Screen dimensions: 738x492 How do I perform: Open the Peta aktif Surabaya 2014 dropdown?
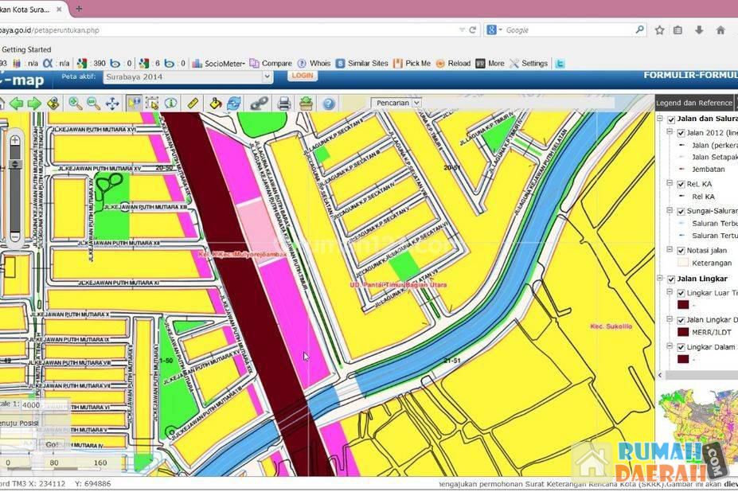(188, 77)
